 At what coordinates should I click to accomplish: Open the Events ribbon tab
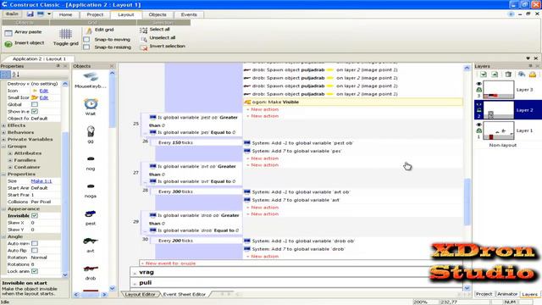(x=189, y=14)
